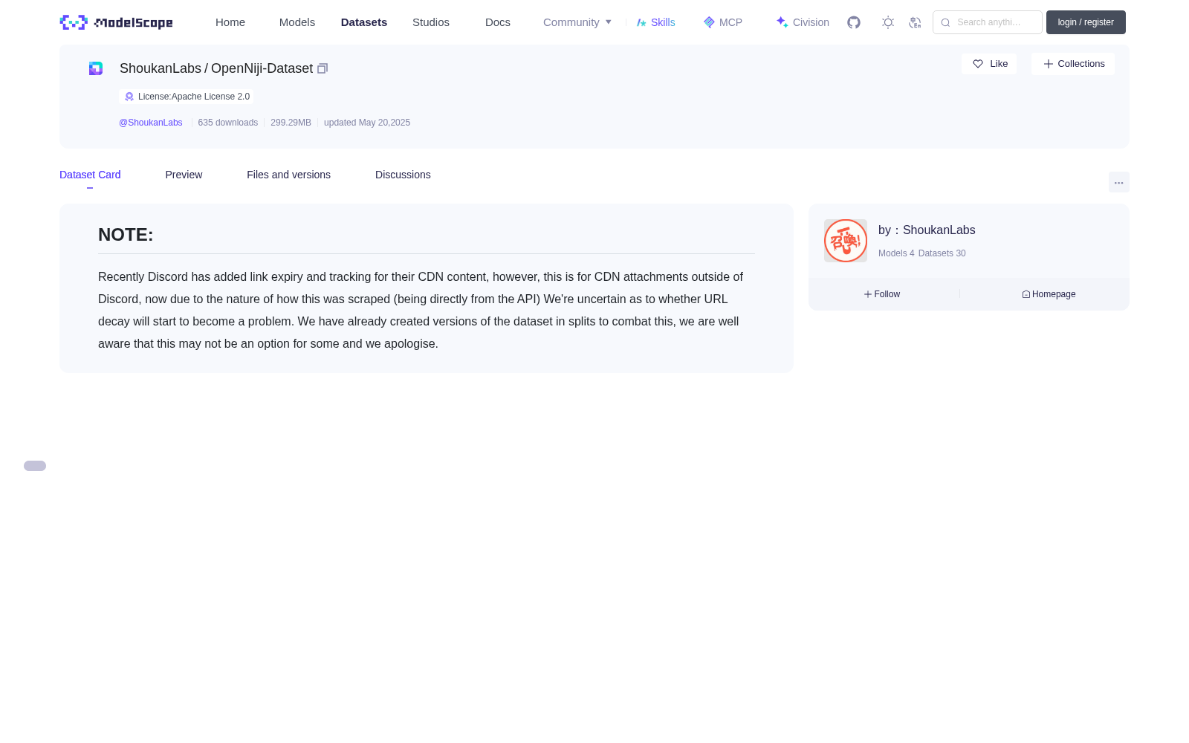Click the Apache License 2.0 tag
The height and width of the screenshot is (743, 1189).
coord(187,97)
